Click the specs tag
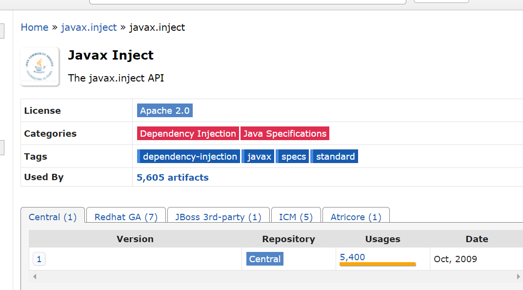 pyautogui.click(x=293, y=157)
